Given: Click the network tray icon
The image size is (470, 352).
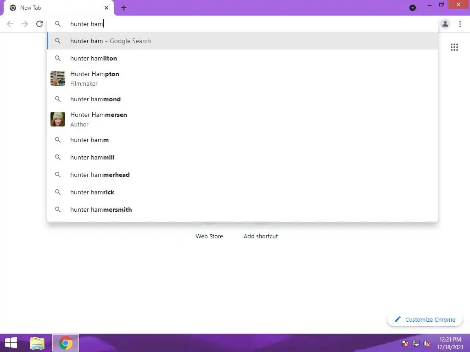Looking at the screenshot, I should click(x=416, y=343).
